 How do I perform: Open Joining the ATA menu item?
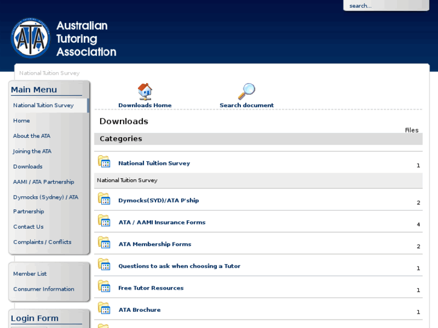pos(32,151)
